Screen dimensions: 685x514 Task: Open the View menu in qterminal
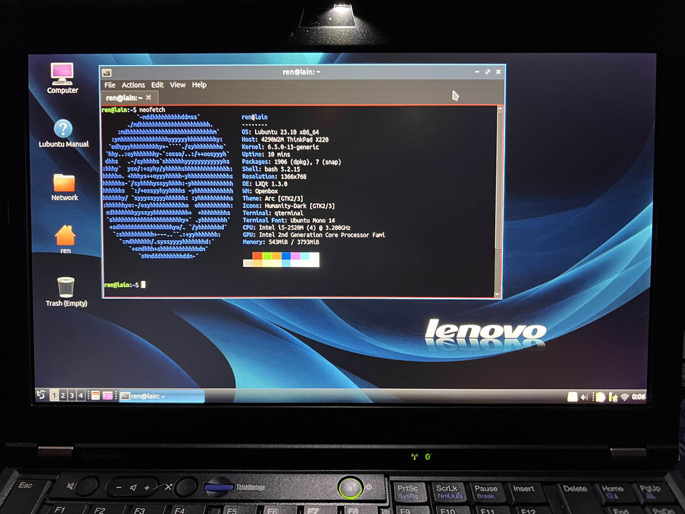point(177,85)
